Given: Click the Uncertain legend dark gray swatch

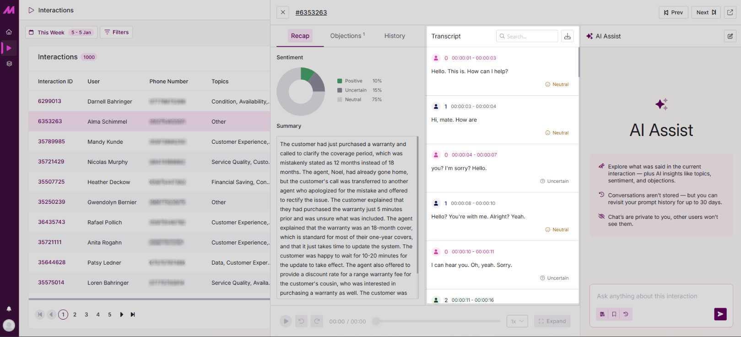Looking at the screenshot, I should (340, 90).
